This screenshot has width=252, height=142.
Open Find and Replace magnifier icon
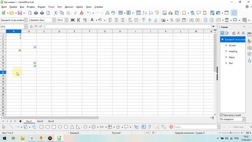(x=107, y=13)
